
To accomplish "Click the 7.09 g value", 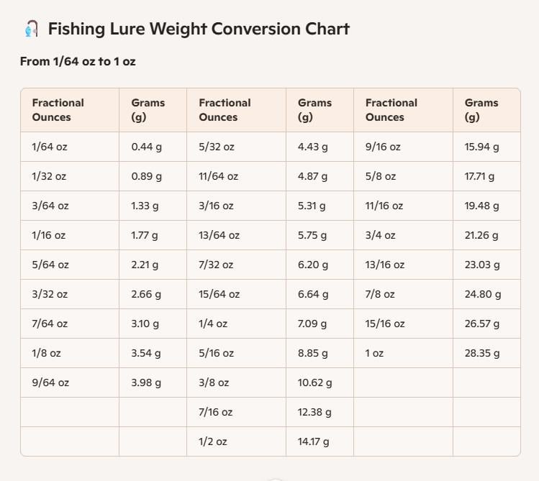I will coord(312,324).
